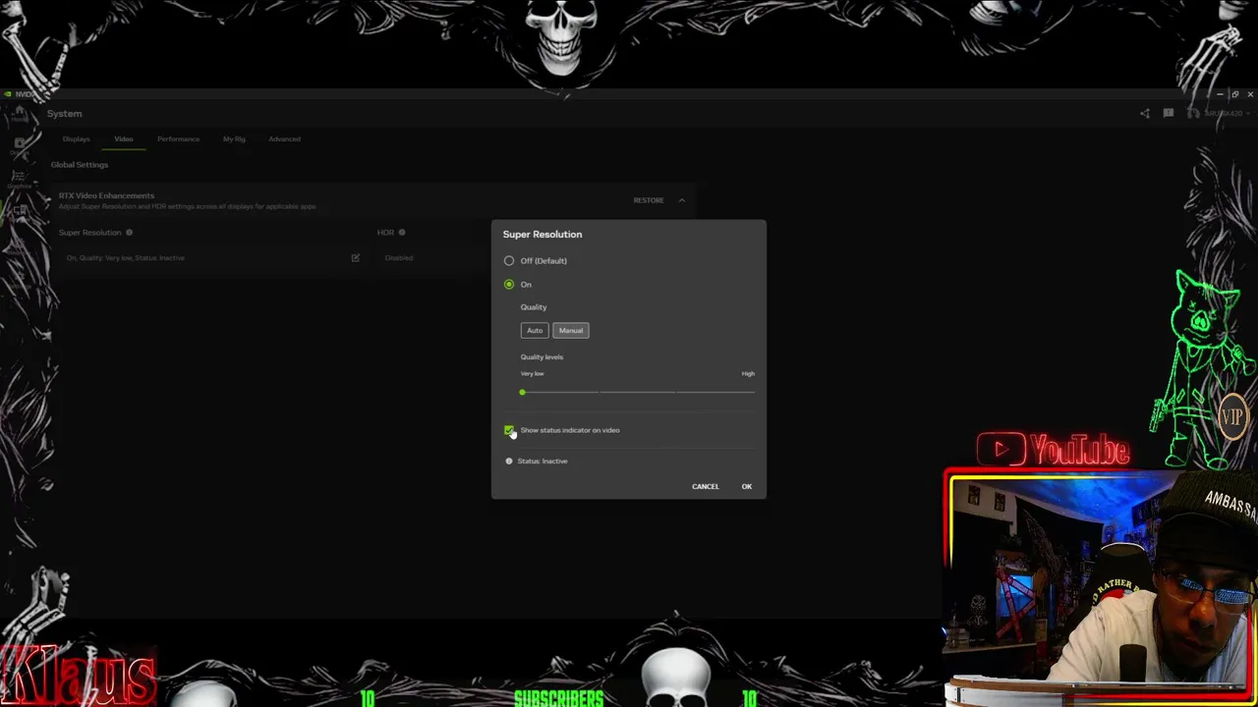Open the HDR info tooltip icon

coord(402,233)
